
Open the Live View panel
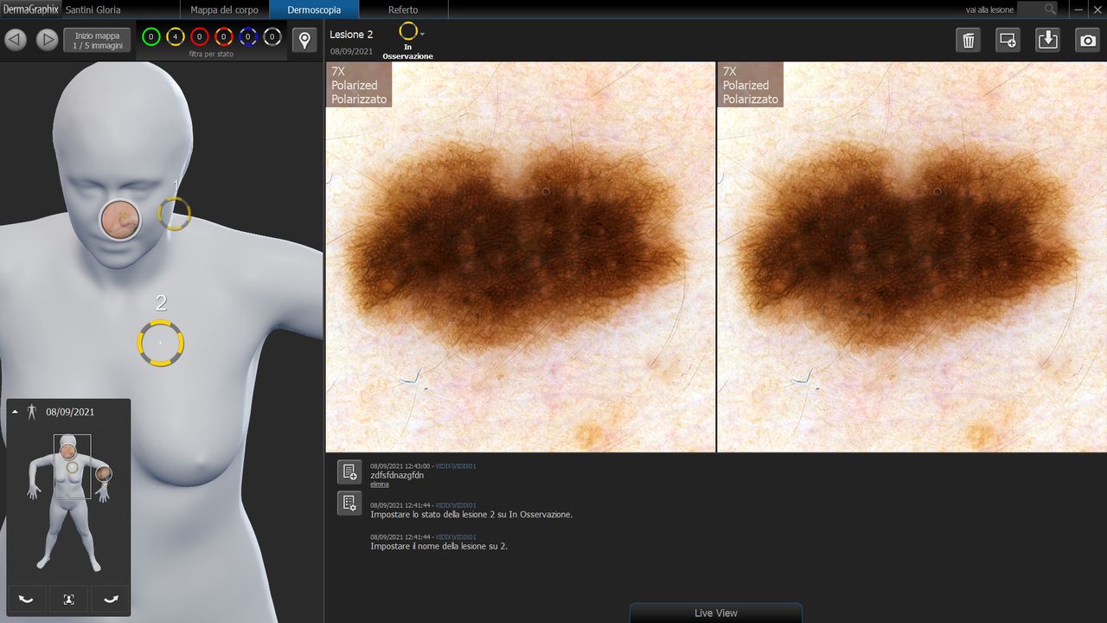pyautogui.click(x=715, y=613)
